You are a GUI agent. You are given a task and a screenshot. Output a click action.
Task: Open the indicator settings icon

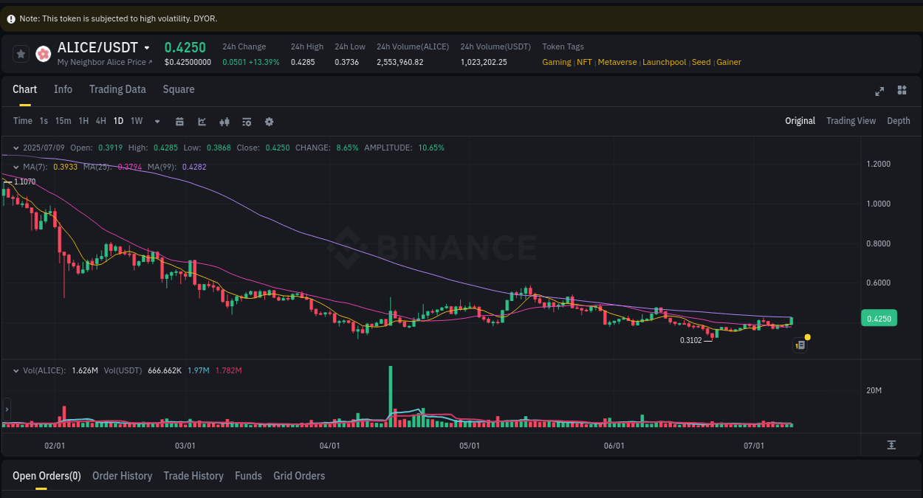tap(247, 120)
